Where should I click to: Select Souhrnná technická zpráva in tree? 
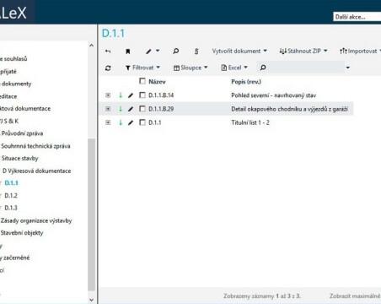tap(35, 146)
